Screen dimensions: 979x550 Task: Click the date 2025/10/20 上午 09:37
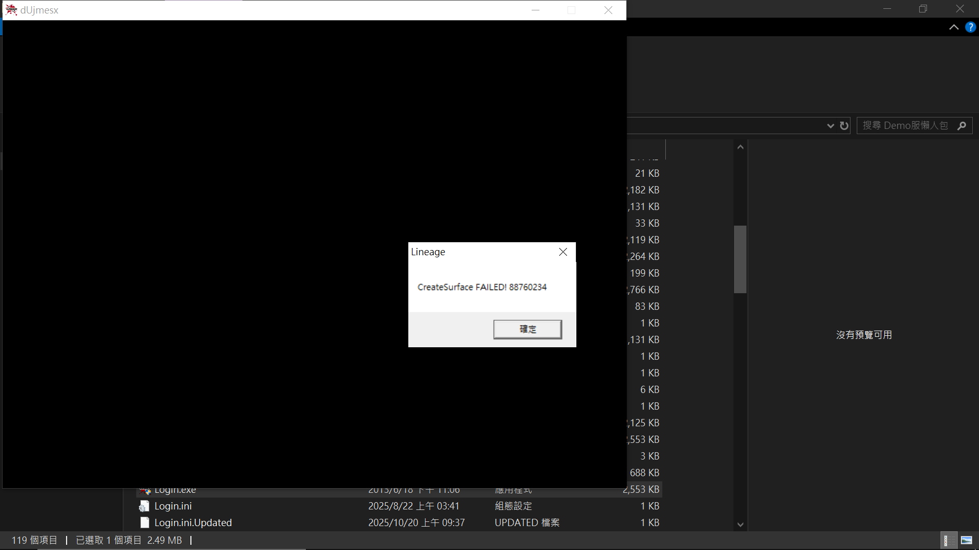416,523
